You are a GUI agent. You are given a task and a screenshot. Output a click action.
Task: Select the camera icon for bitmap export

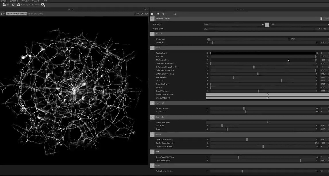pyautogui.click(x=18, y=5)
